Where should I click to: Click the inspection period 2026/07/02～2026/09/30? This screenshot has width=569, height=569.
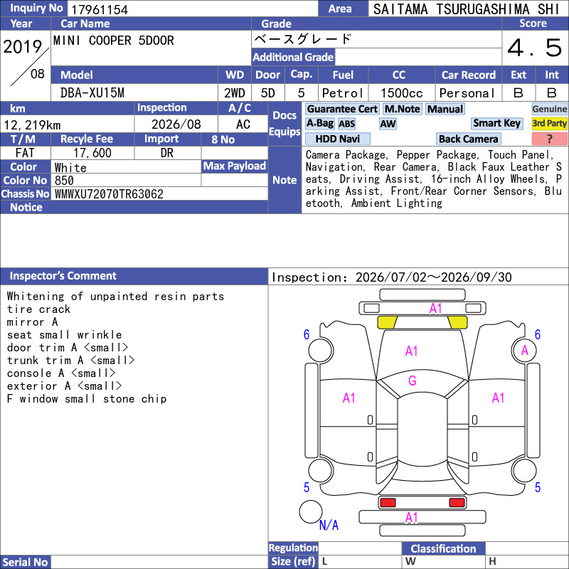pyautogui.click(x=434, y=277)
